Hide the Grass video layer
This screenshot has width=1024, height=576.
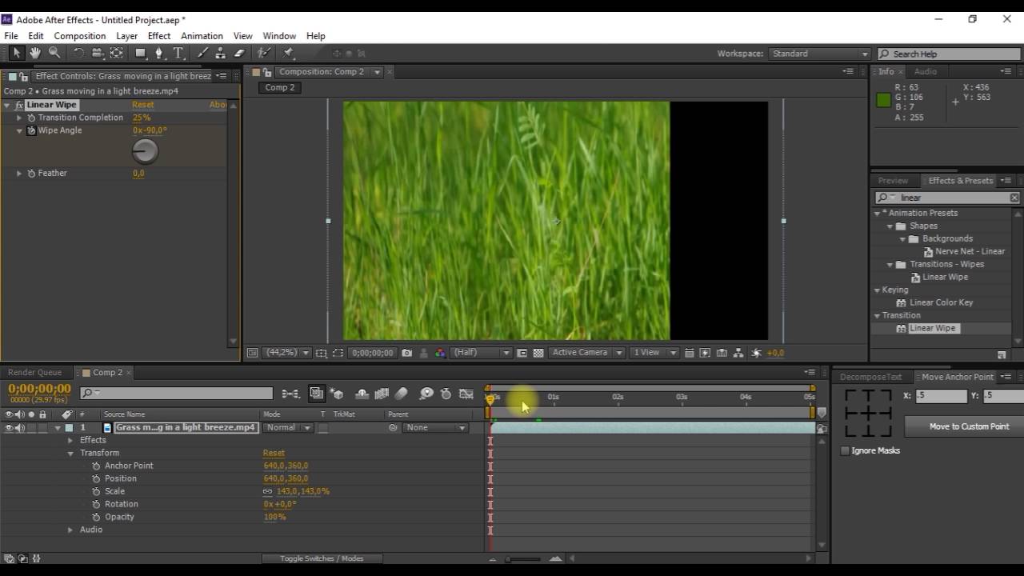[x=9, y=428]
